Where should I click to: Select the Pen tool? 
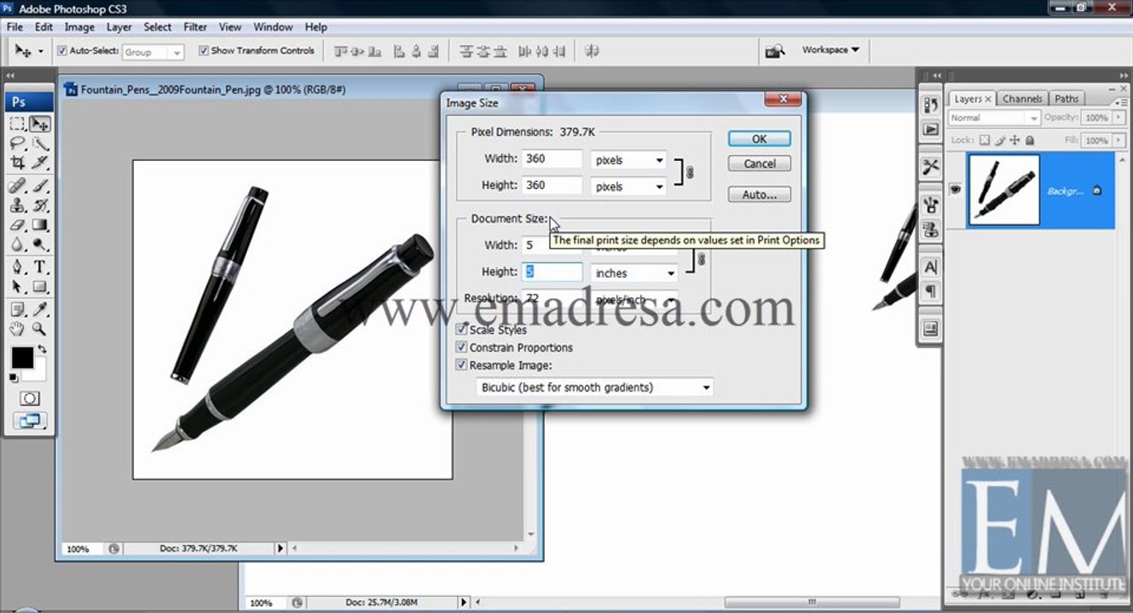pyautogui.click(x=17, y=267)
